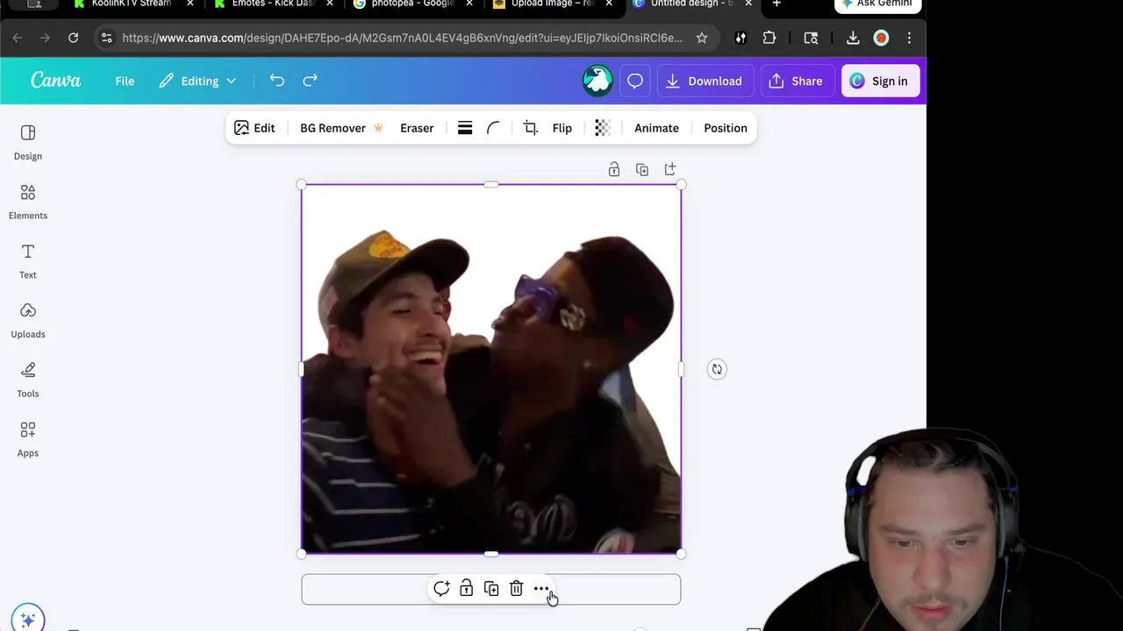Click Edit in image toolbar
Viewport: 1123px width, 631px height.
click(x=254, y=128)
